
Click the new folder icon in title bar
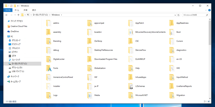(x=15, y=6)
